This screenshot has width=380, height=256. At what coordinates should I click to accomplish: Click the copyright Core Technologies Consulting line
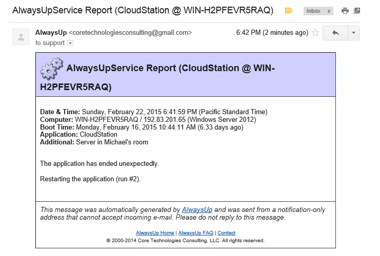click(x=186, y=241)
